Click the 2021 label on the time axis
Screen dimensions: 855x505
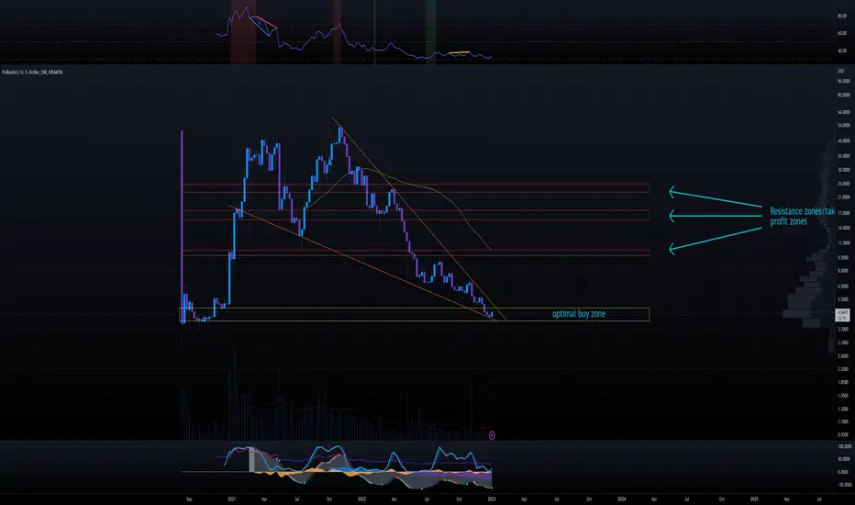click(232, 499)
